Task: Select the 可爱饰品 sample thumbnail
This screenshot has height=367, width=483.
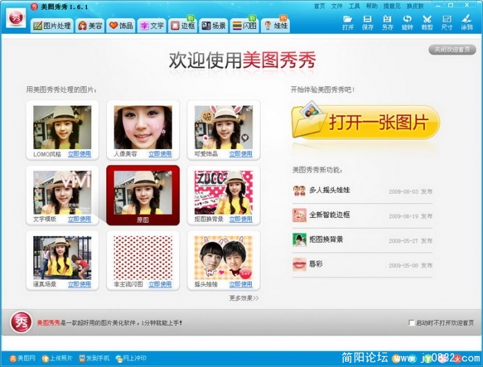Action: (x=224, y=128)
